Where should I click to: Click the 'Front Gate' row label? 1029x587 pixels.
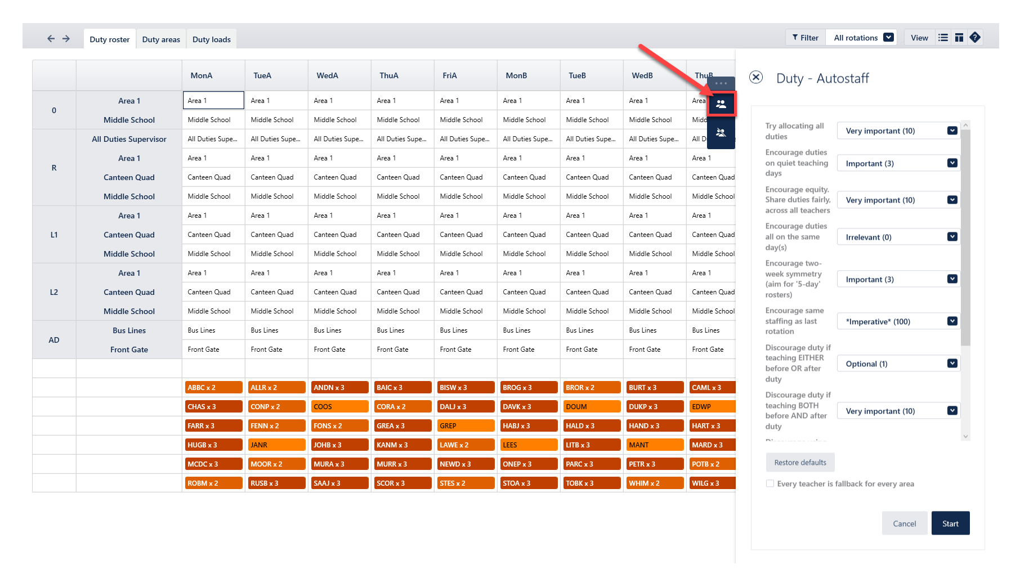coord(129,349)
